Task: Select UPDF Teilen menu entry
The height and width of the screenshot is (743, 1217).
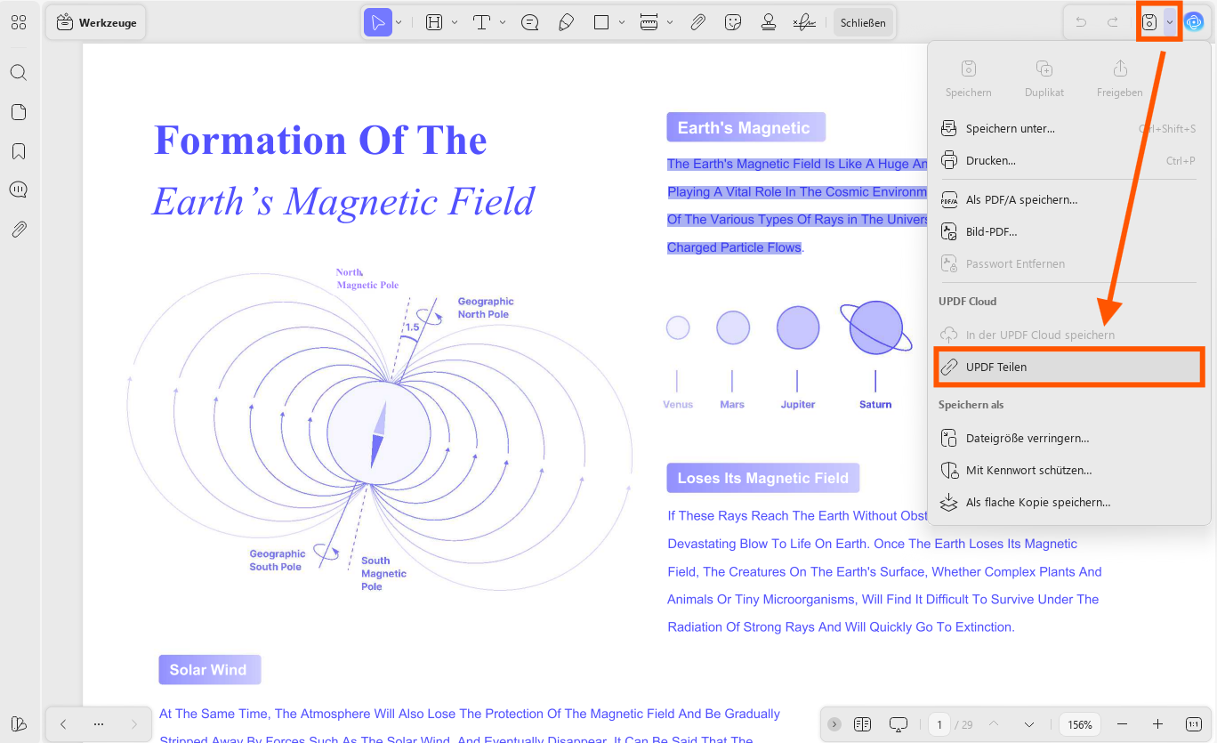Action: point(1068,367)
